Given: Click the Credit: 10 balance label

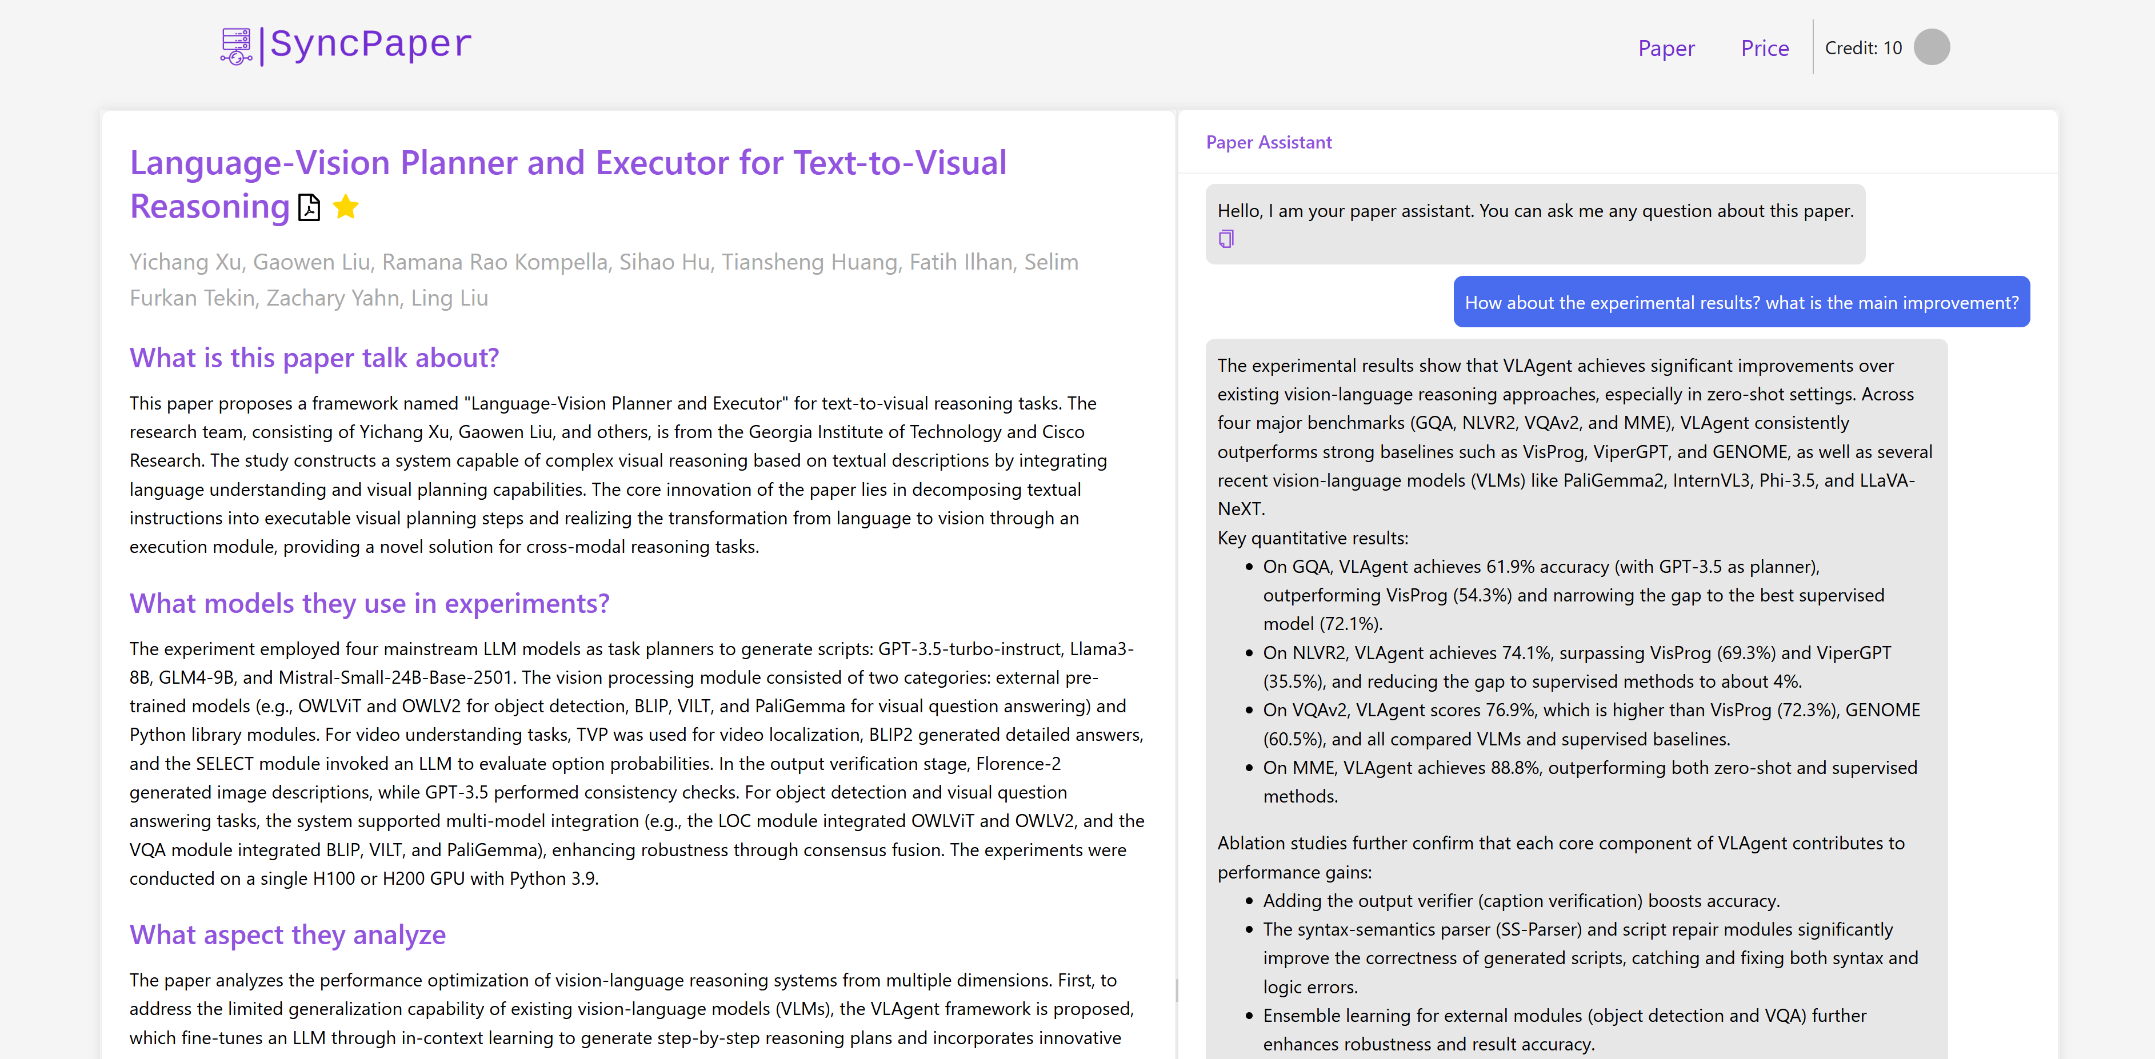Looking at the screenshot, I should tap(1863, 49).
